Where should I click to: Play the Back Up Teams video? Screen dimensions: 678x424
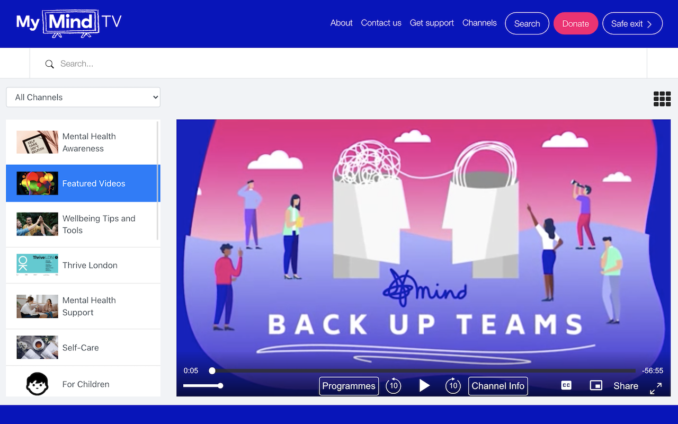[424, 385]
